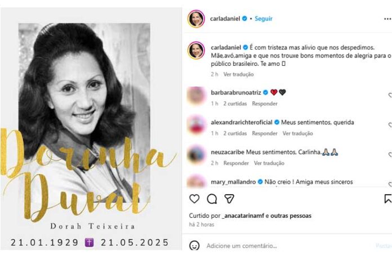Share the post via paper plane icon
The width and height of the screenshot is (392, 261).
[229, 199]
